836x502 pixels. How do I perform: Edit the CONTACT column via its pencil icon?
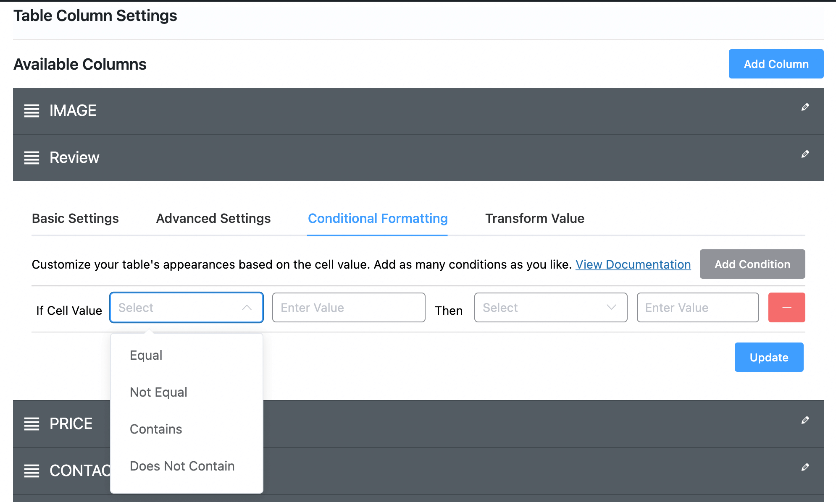click(805, 467)
